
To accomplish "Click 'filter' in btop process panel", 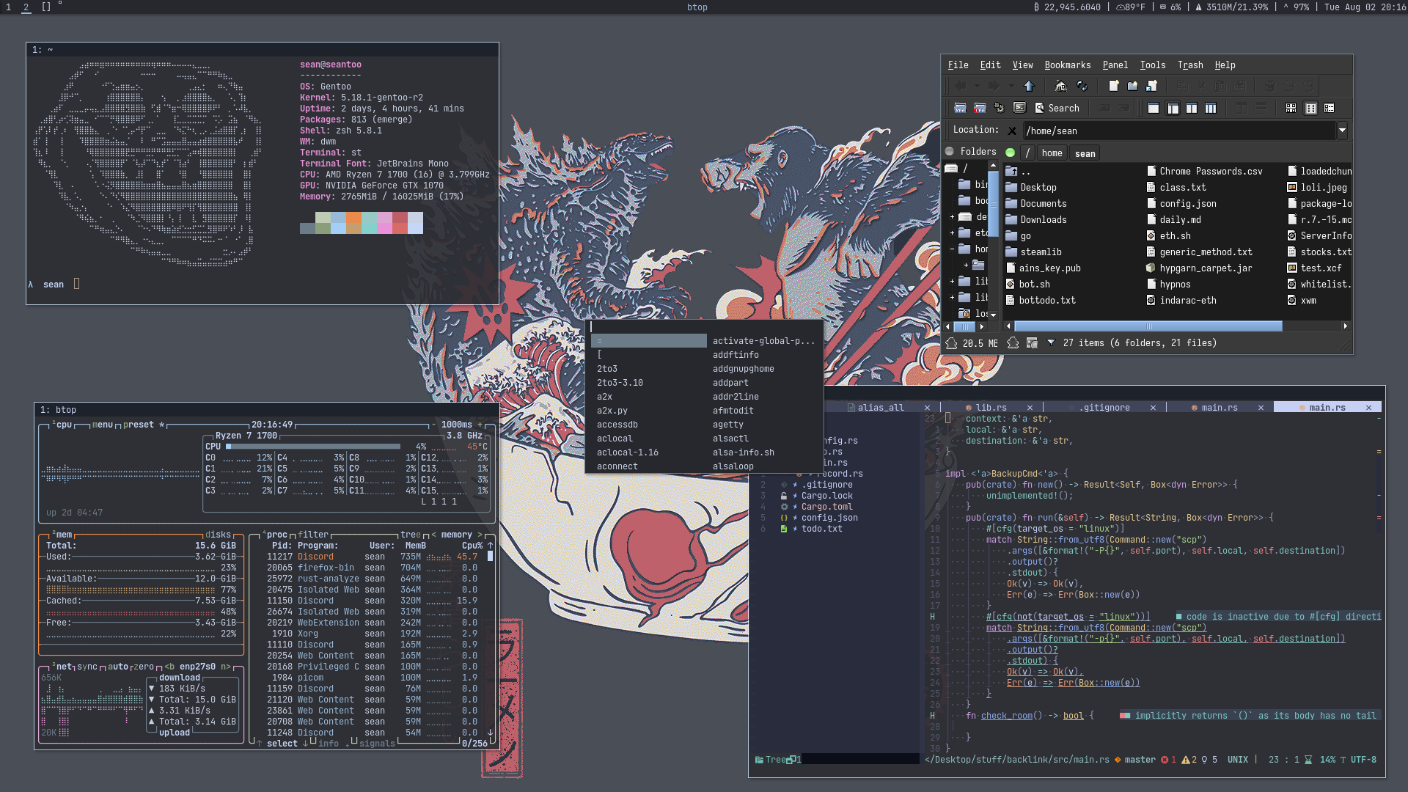I will 313,535.
